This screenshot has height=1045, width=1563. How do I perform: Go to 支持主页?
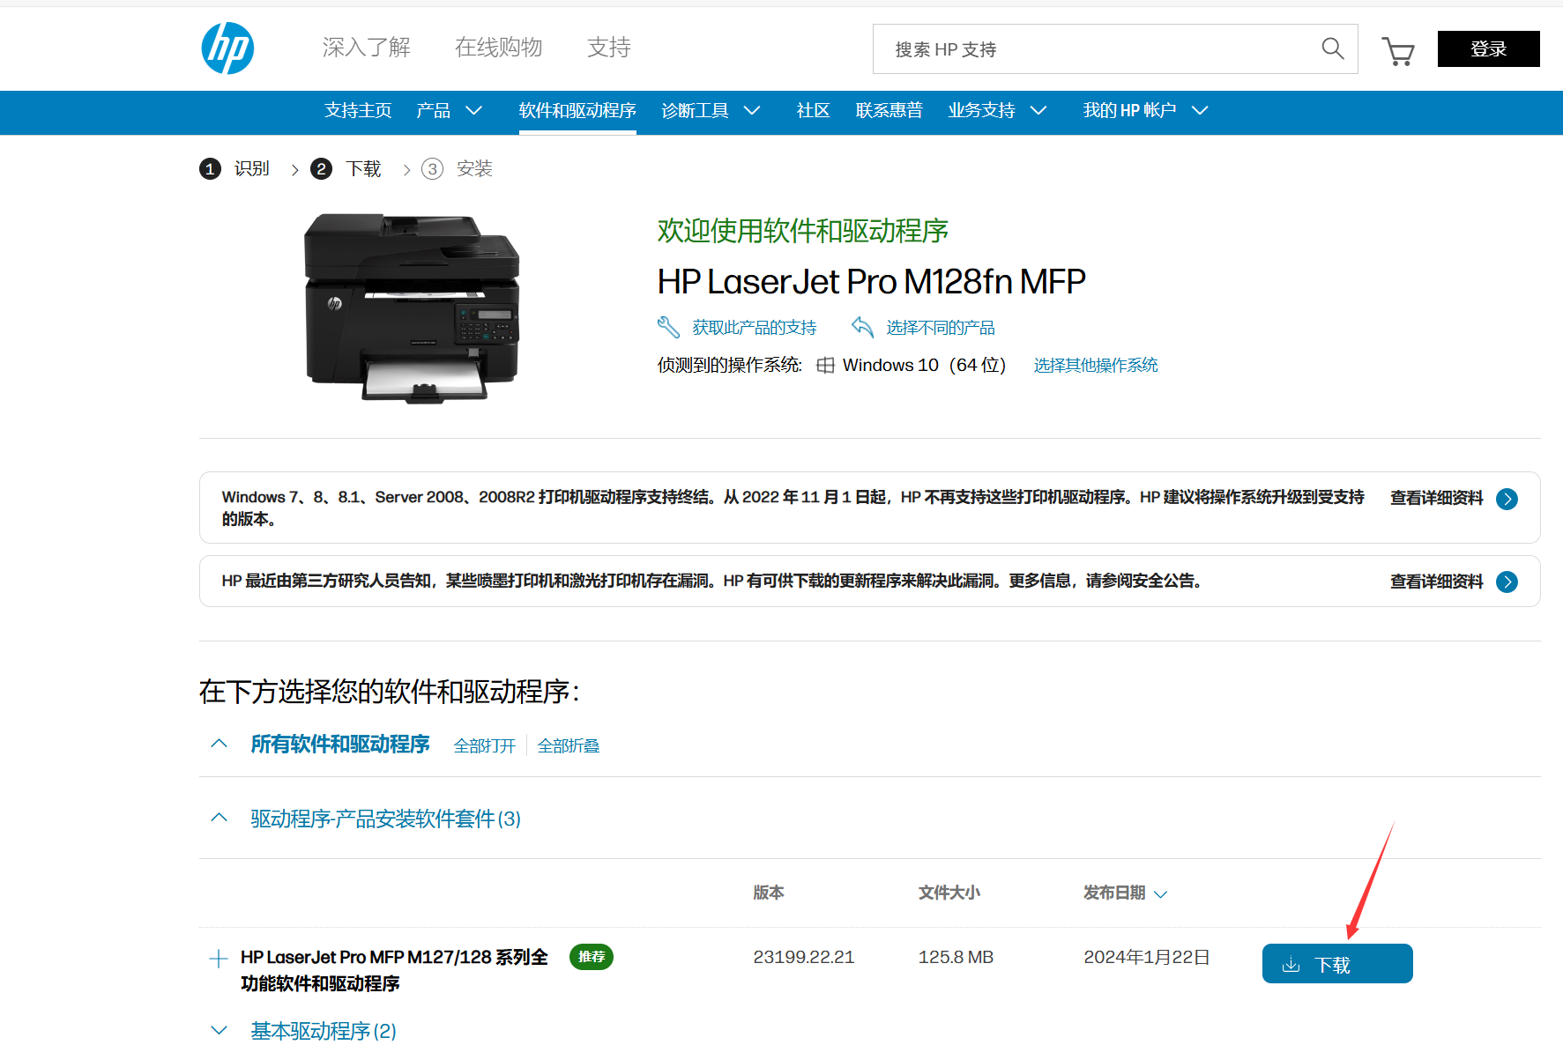point(358,110)
